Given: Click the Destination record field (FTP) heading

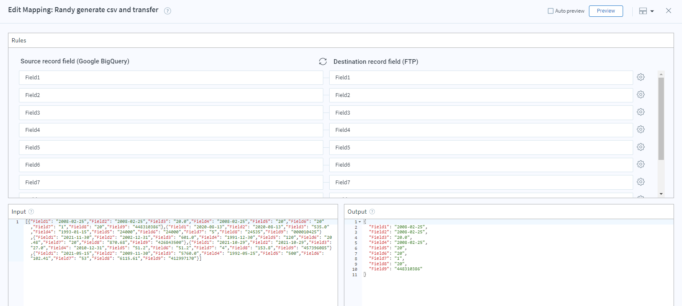Looking at the screenshot, I should tap(376, 62).
